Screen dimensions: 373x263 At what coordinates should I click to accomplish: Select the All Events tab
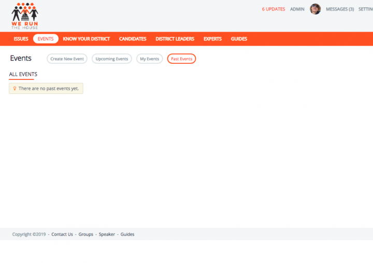(x=23, y=74)
